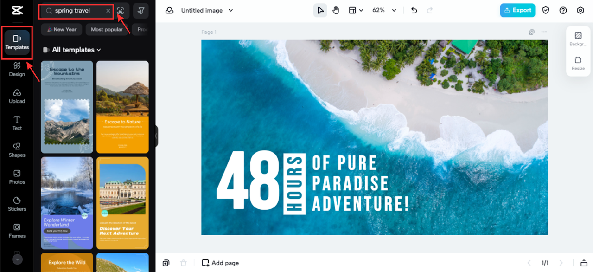Open the Frames panel in the sidebar

pyautogui.click(x=17, y=231)
